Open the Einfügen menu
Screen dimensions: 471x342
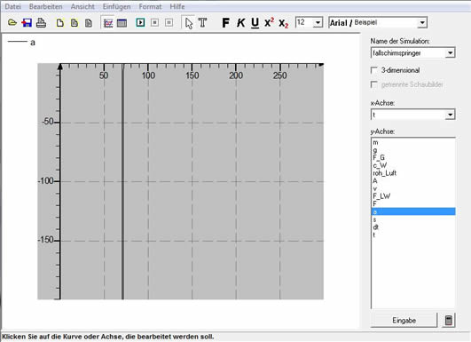[x=116, y=6]
